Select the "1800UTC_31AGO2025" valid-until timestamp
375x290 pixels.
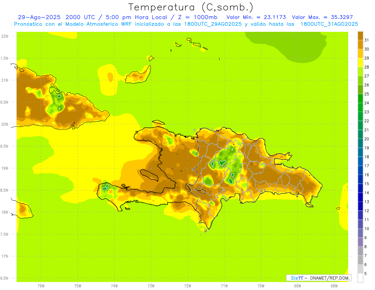(329, 24)
